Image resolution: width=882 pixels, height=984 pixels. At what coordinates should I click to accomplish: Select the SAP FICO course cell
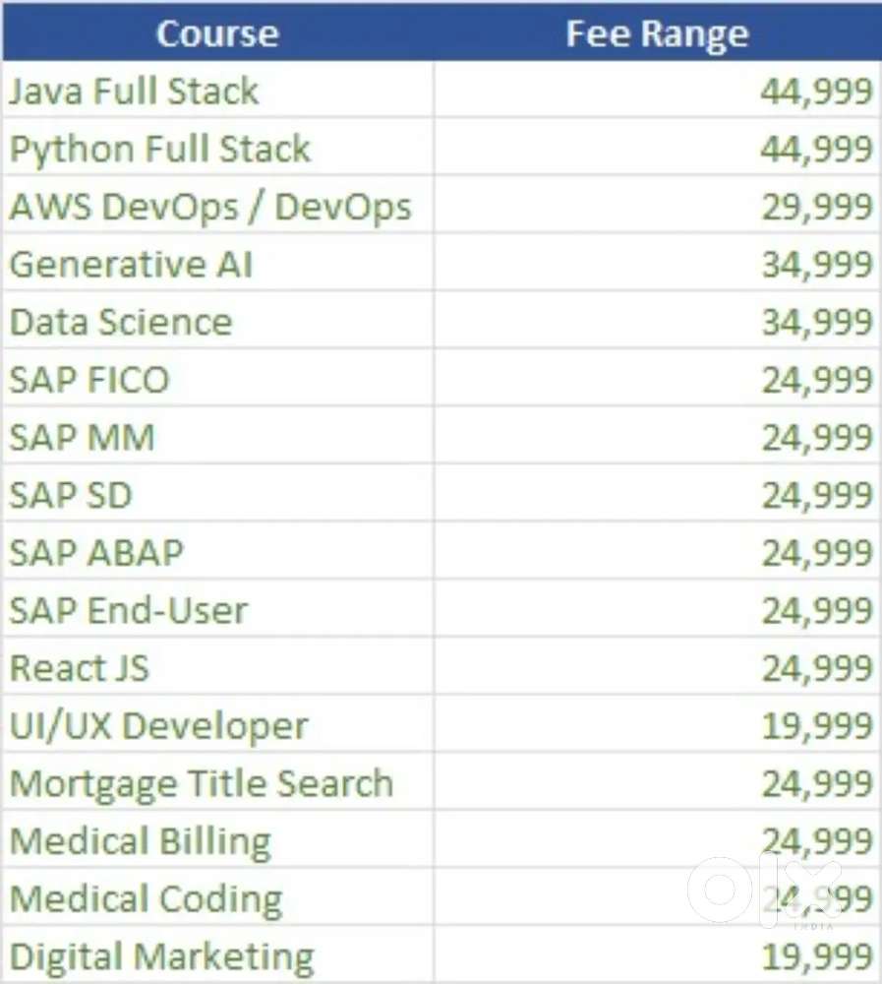point(89,380)
